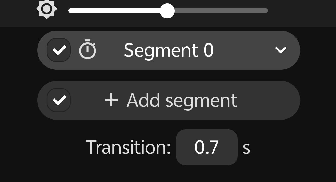Image resolution: width=336 pixels, height=182 pixels.
Task: Toggle the Segment 0 checkmark off
Action: point(59,50)
